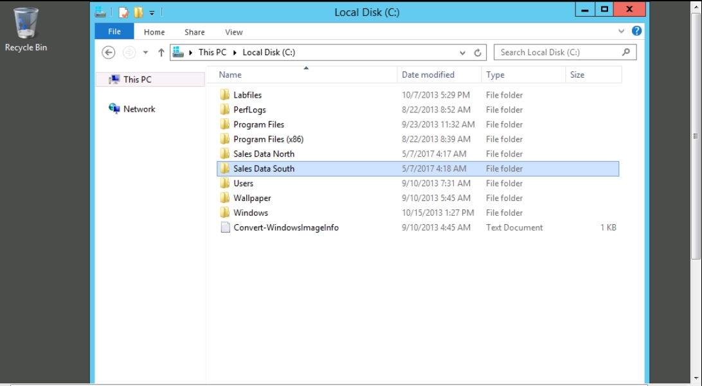Open the File menu
702x386 pixels.
tap(114, 31)
